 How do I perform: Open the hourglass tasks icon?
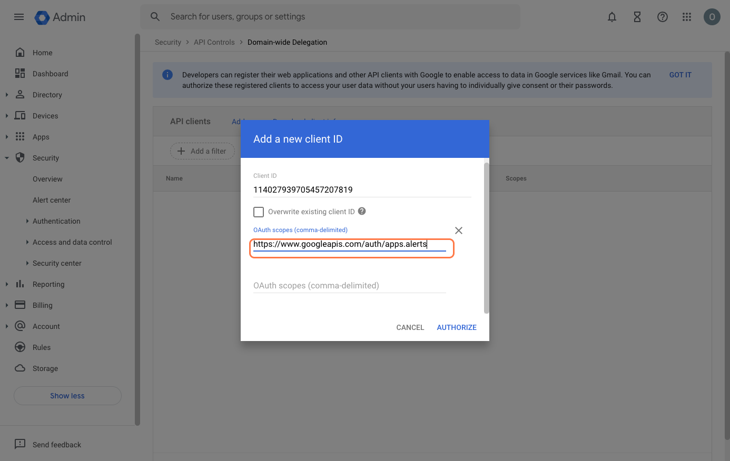tap(637, 17)
